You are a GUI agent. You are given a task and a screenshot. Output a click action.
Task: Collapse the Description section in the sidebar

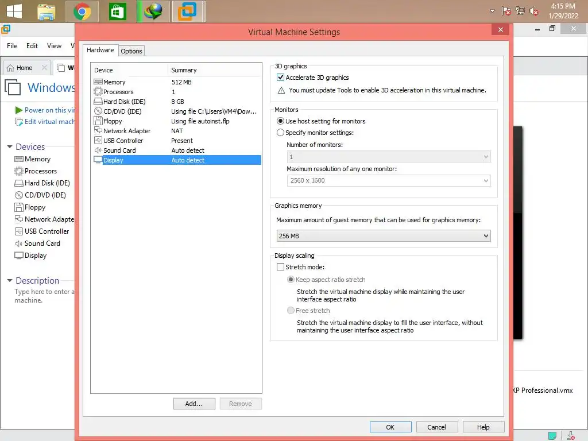tap(10, 280)
